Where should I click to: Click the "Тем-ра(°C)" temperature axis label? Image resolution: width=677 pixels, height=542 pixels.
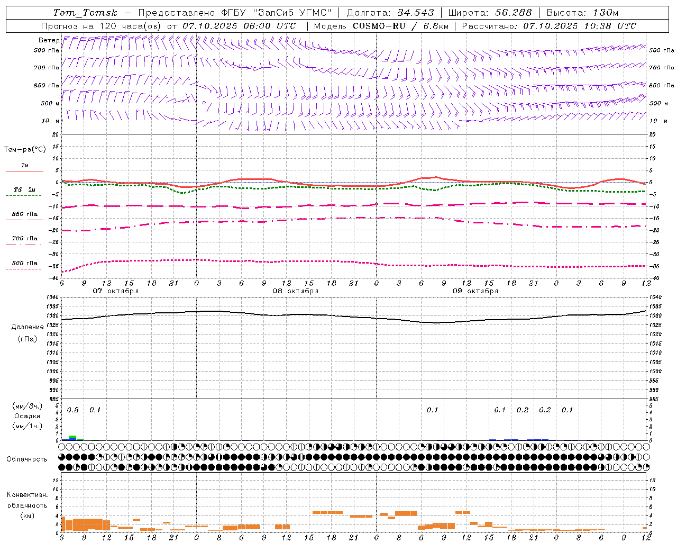point(25,150)
